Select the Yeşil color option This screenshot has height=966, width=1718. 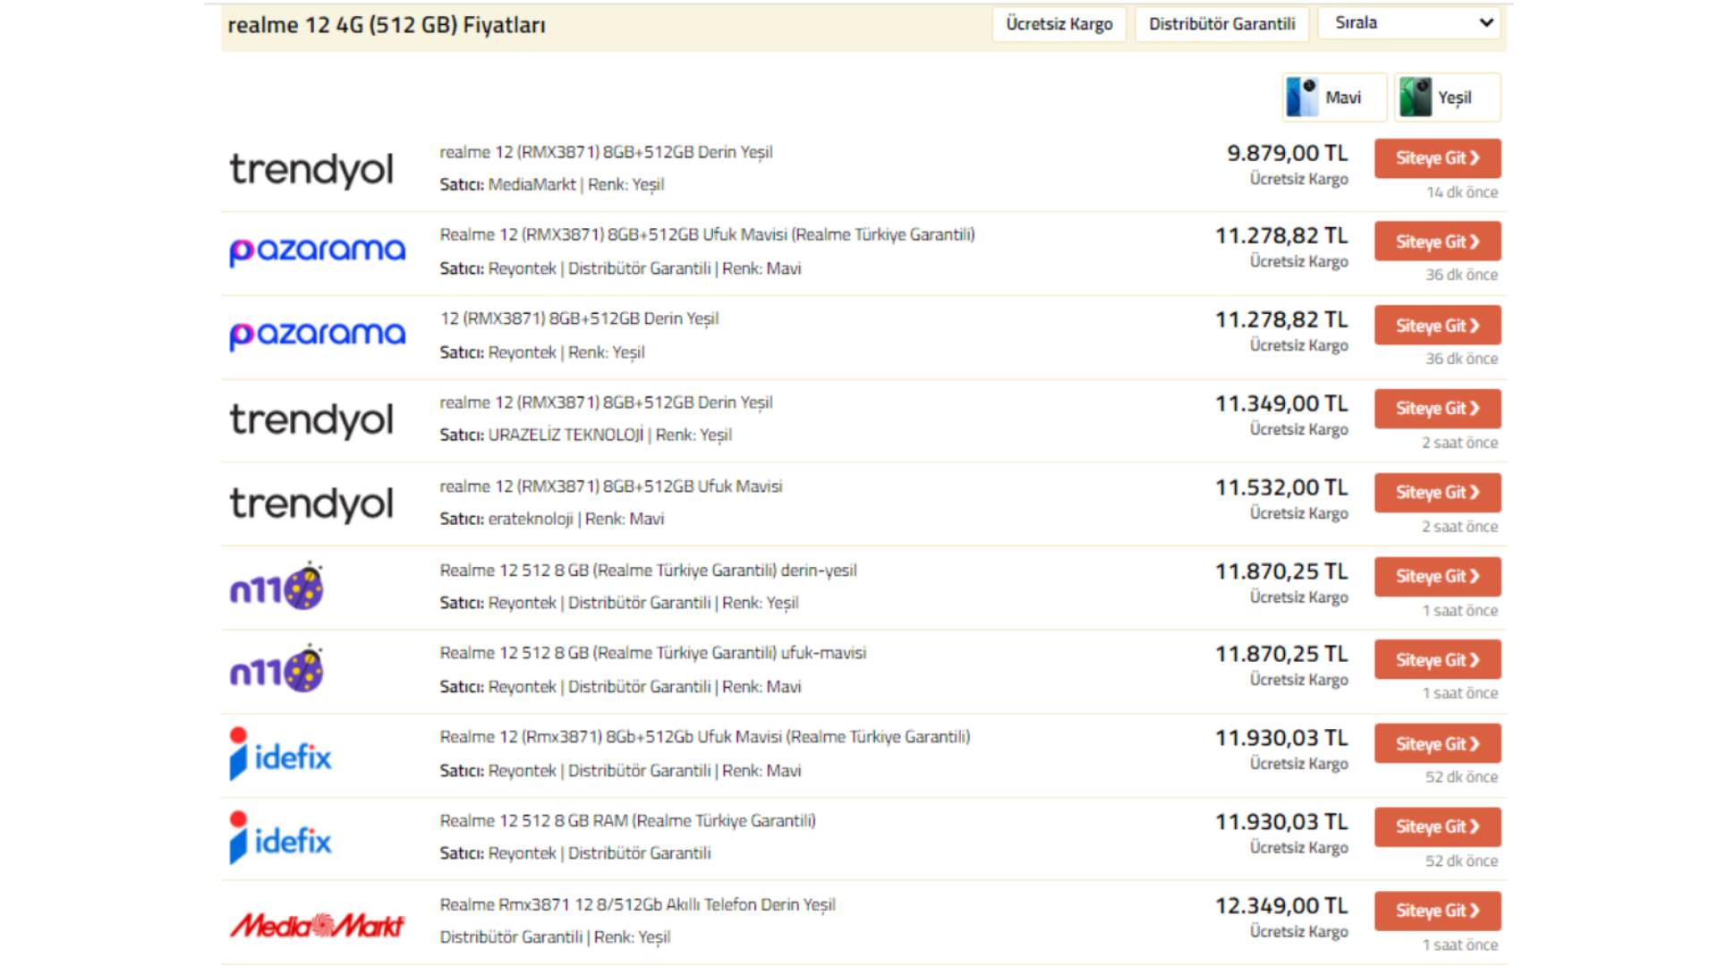click(x=1447, y=97)
